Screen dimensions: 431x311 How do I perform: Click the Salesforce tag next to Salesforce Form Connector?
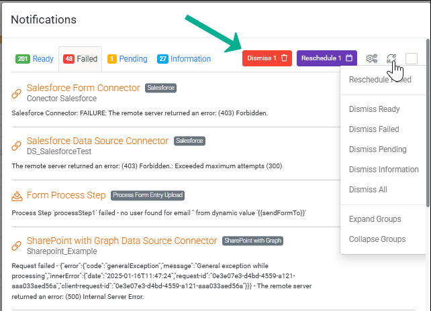coord(161,88)
